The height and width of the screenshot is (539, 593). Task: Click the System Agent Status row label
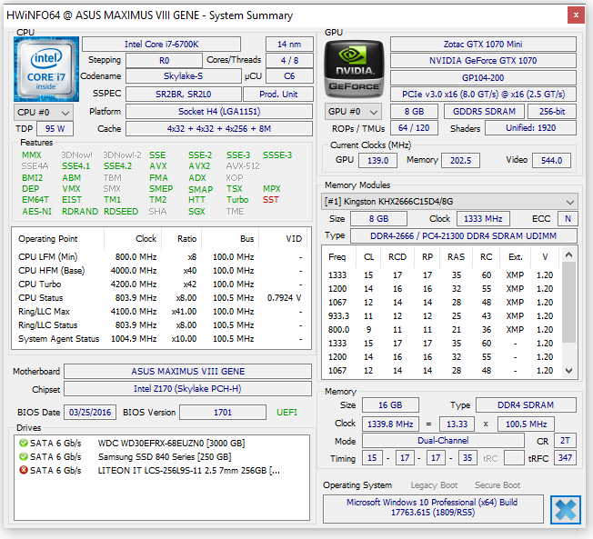[58, 339]
